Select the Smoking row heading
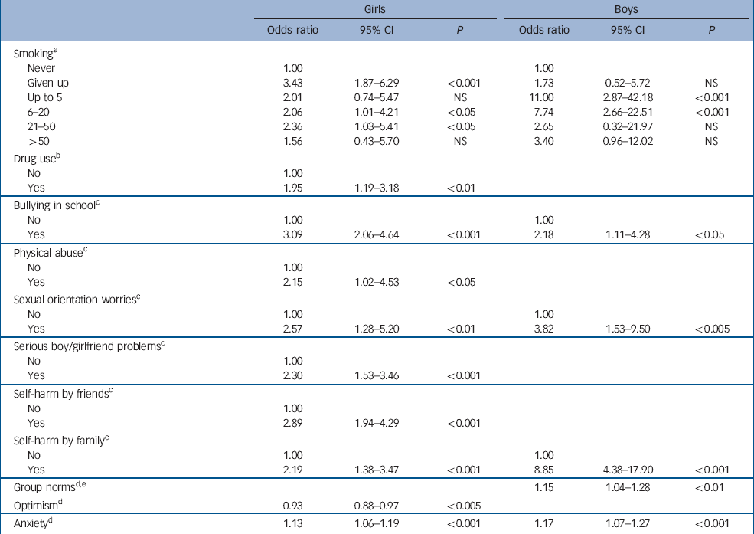This screenshot has width=754, height=534. tap(40, 54)
